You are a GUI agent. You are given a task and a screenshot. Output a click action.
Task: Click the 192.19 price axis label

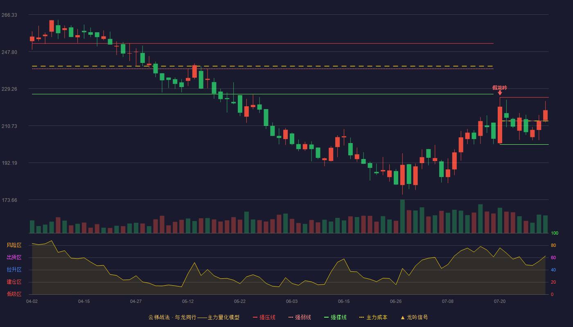click(9, 163)
